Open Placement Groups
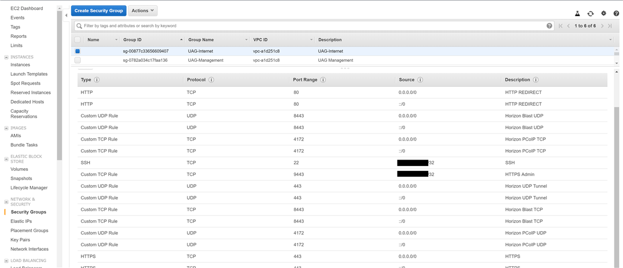This screenshot has width=623, height=268. [x=29, y=231]
